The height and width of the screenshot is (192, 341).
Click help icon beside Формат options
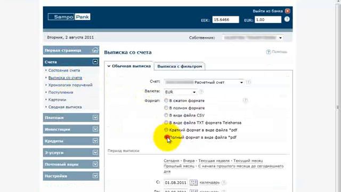(x=245, y=100)
